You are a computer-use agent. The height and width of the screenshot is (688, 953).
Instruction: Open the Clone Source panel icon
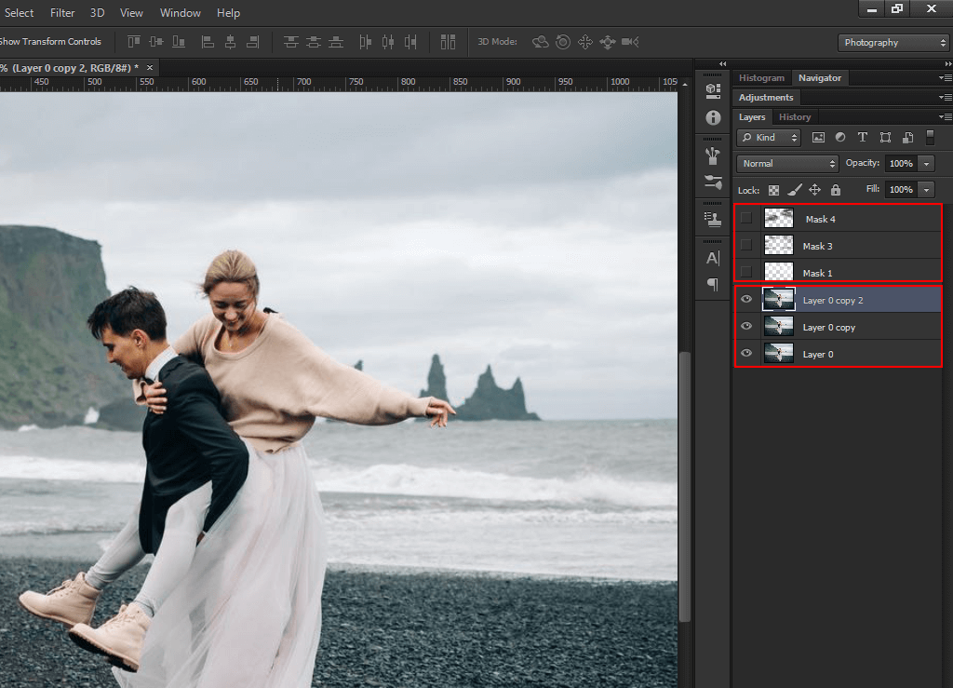pos(713,220)
